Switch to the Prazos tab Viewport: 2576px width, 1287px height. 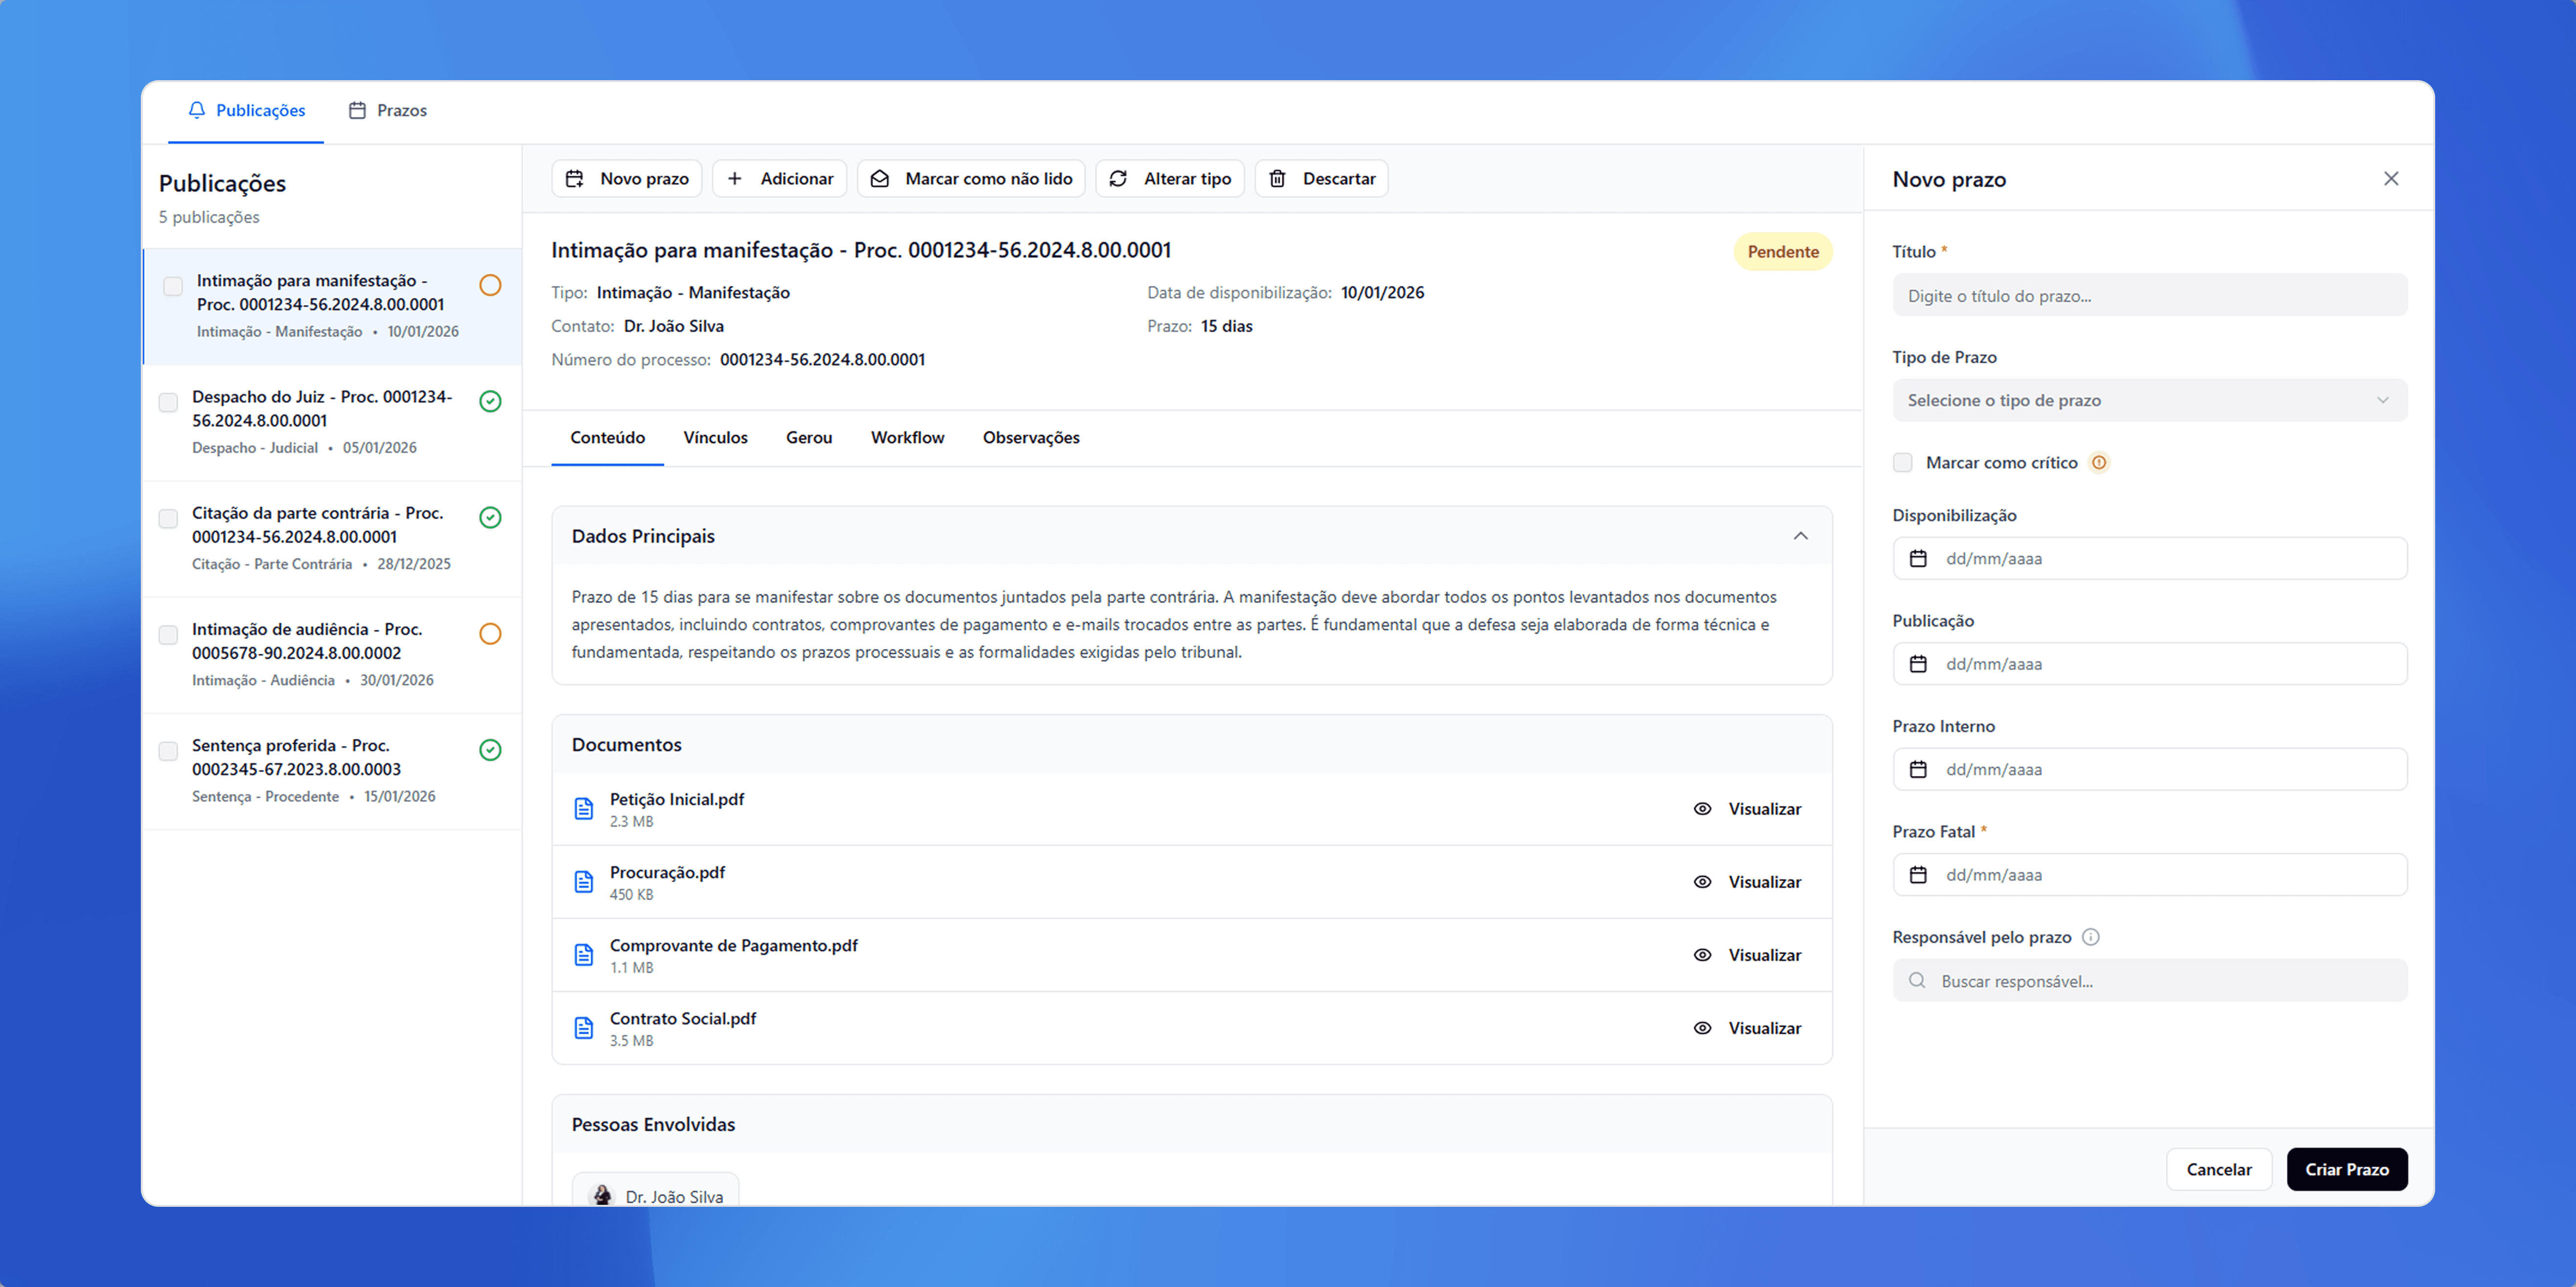387,110
